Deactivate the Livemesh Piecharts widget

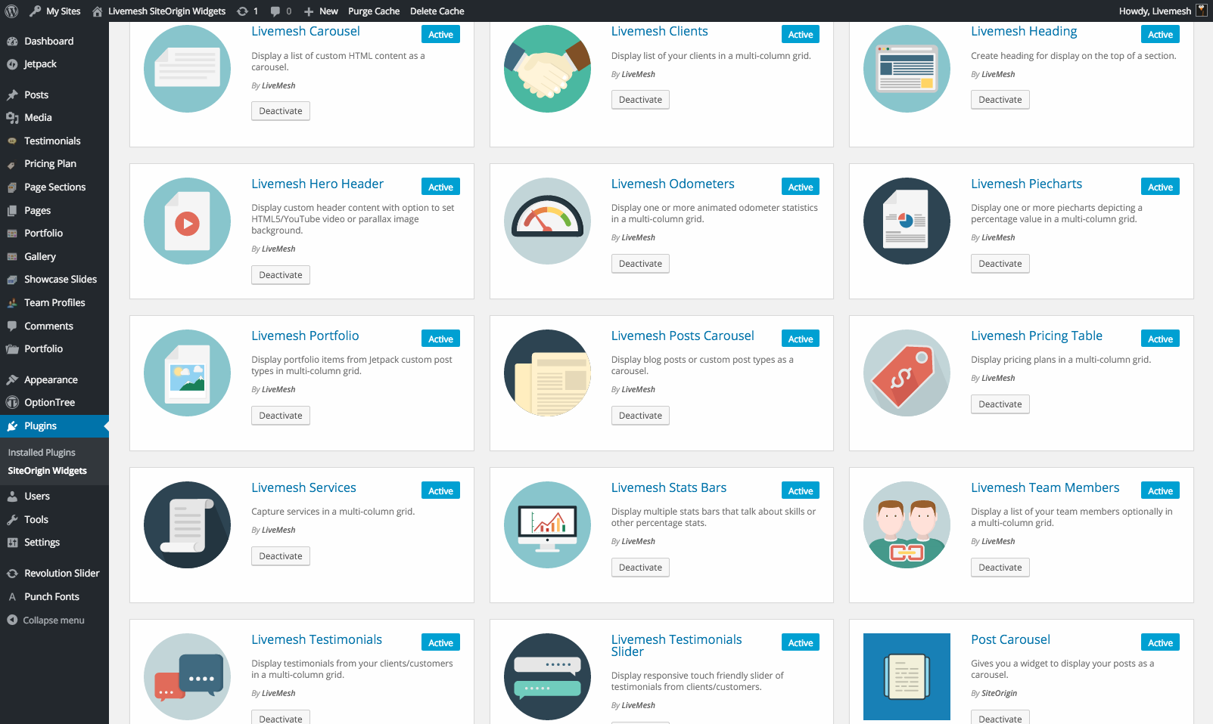click(1000, 264)
